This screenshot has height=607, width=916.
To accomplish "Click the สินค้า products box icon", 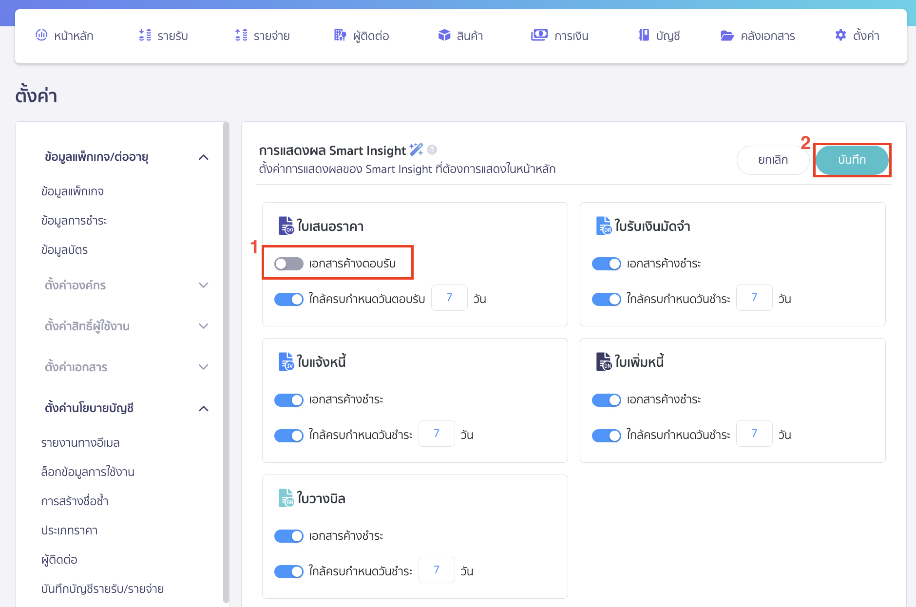I will [x=444, y=35].
